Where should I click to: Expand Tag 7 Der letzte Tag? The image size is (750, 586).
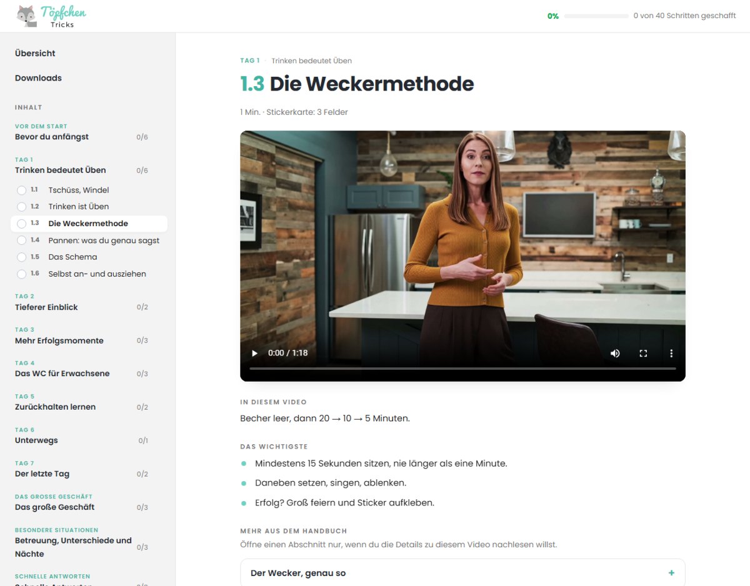[81, 469]
